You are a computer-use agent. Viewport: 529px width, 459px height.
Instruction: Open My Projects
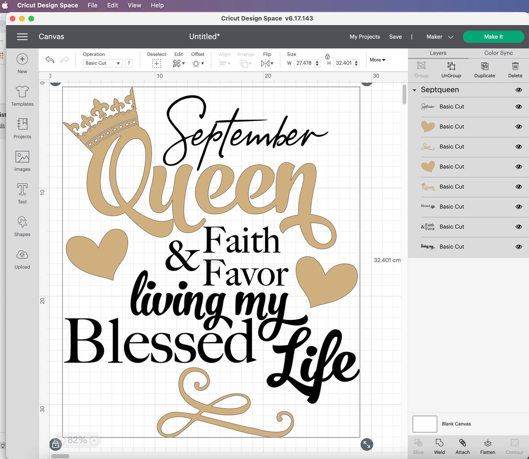pyautogui.click(x=365, y=37)
